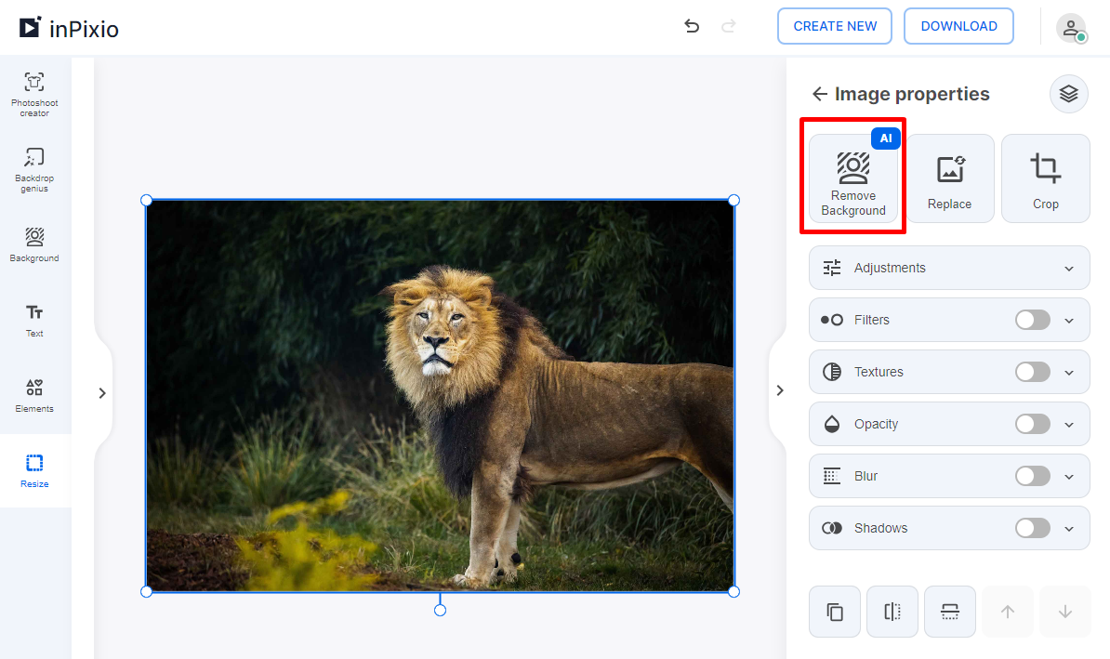This screenshot has width=1110, height=659.
Task: Flip the image horizontally
Action: pos(892,612)
